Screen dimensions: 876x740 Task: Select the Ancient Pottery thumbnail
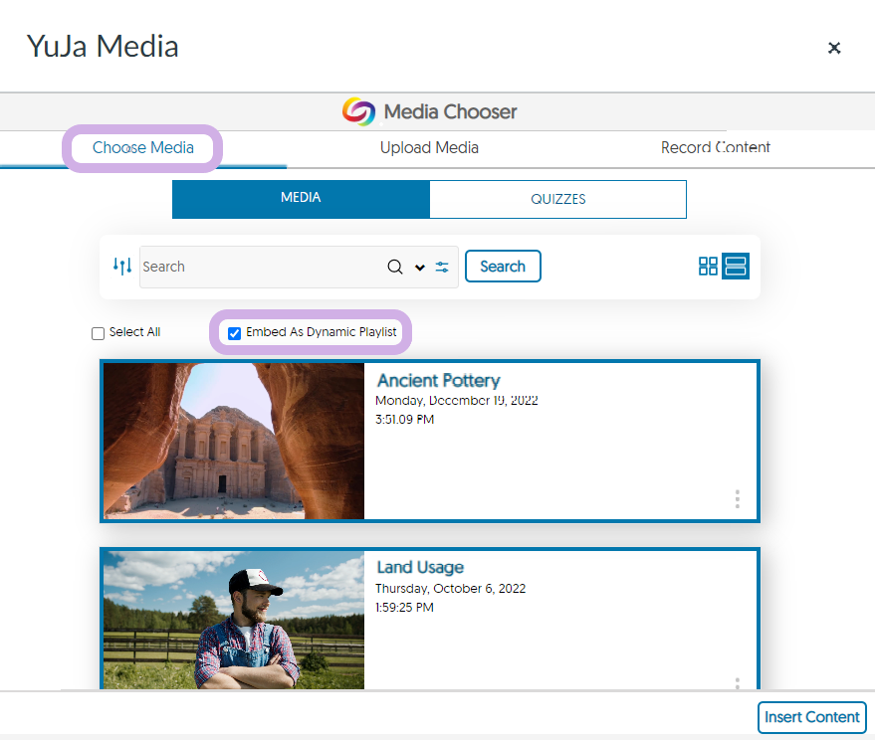pos(234,441)
